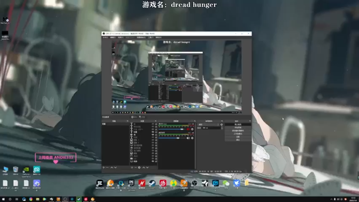Viewport: 359px width, 202px height.
Task: Click 启动虚拟摄像机 (Start Virtual Camera) button
Action: coord(238,131)
